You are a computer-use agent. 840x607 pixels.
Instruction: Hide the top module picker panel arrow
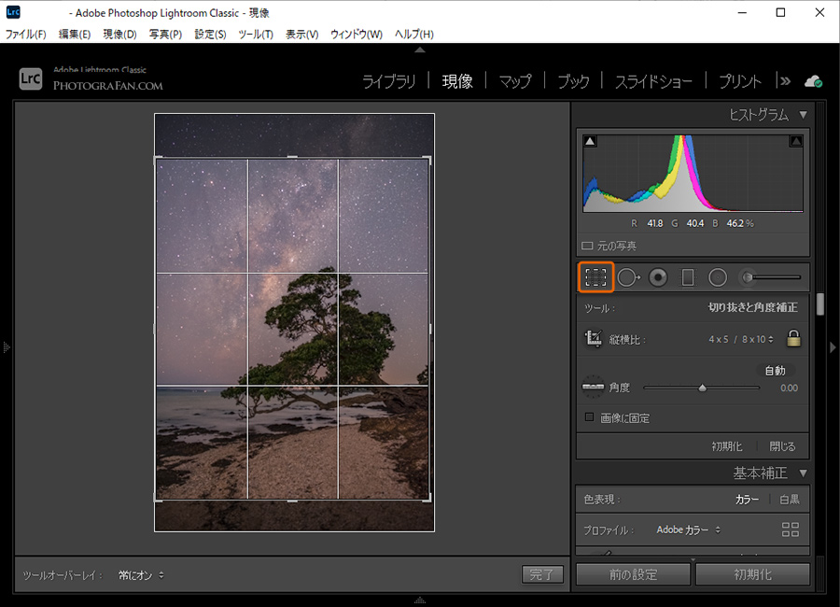coord(420,49)
